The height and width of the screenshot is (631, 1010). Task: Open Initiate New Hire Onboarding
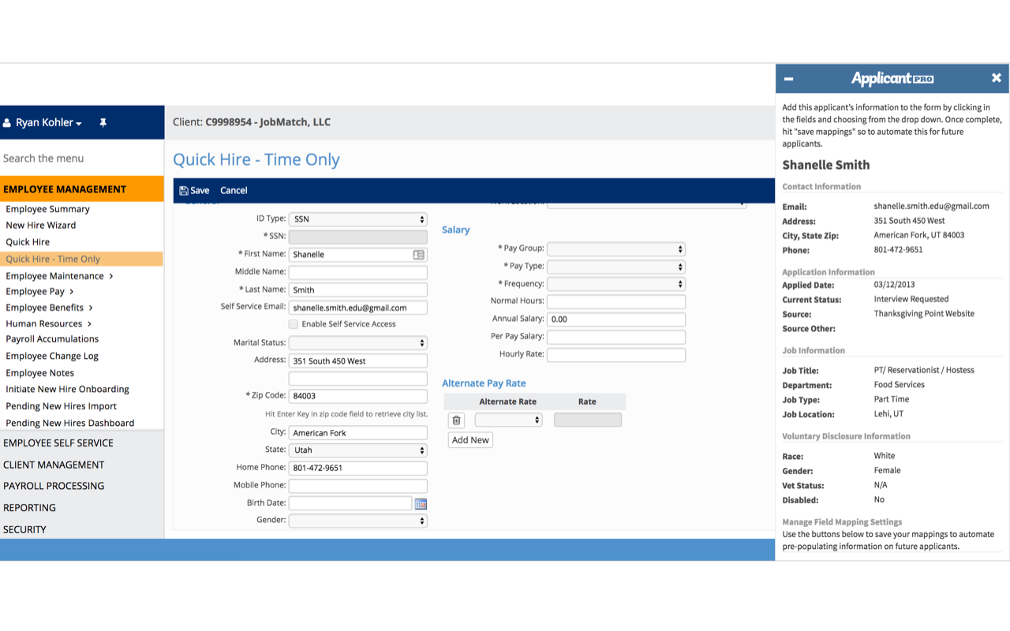pos(67,390)
